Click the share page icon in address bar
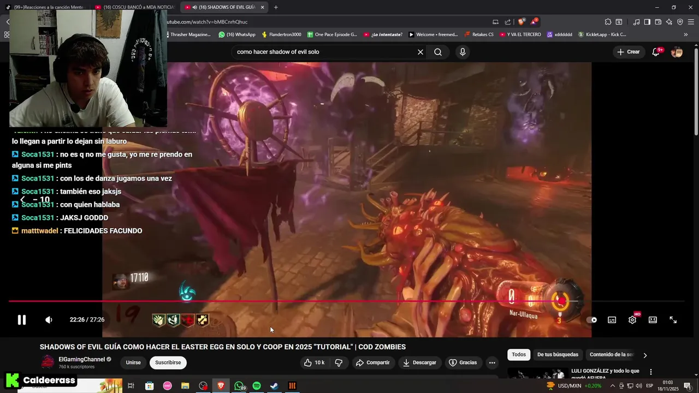Image resolution: width=699 pixels, height=393 pixels. coord(508,22)
